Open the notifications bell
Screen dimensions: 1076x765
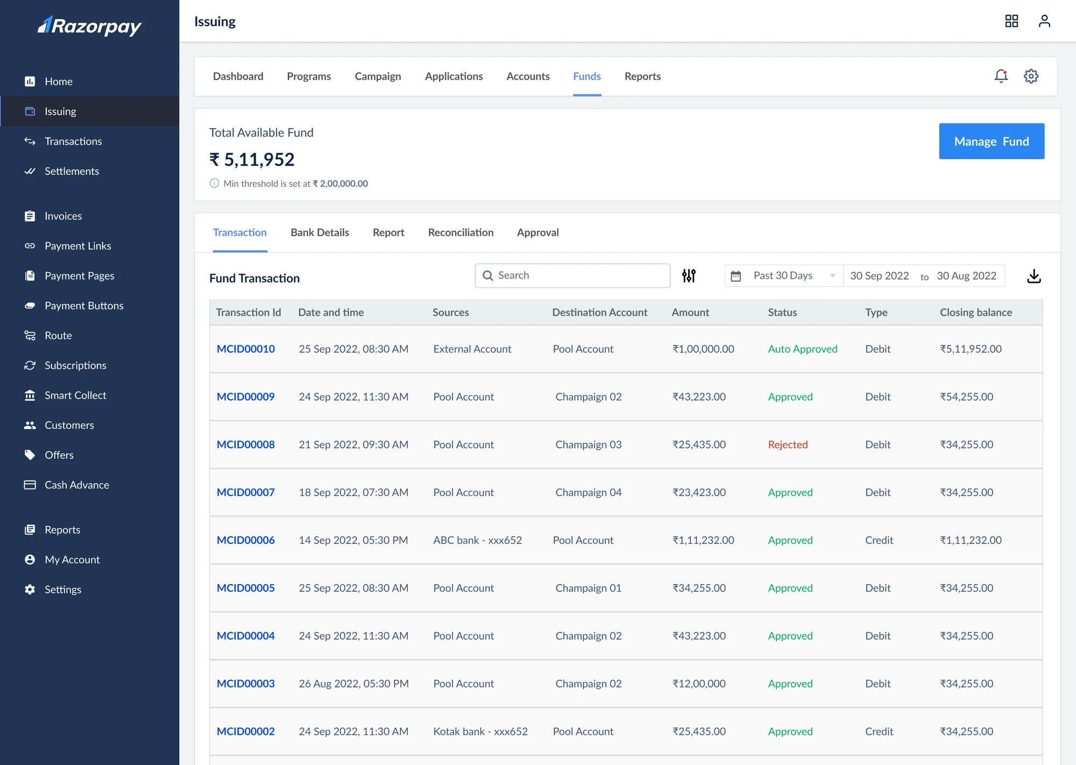(1001, 76)
